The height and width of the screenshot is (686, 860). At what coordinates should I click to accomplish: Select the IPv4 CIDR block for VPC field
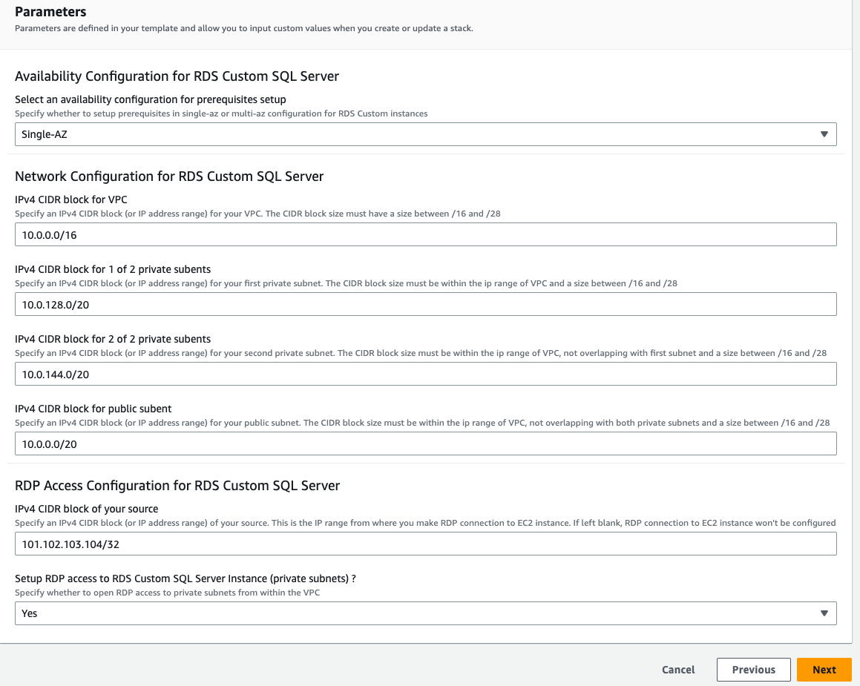coord(425,234)
